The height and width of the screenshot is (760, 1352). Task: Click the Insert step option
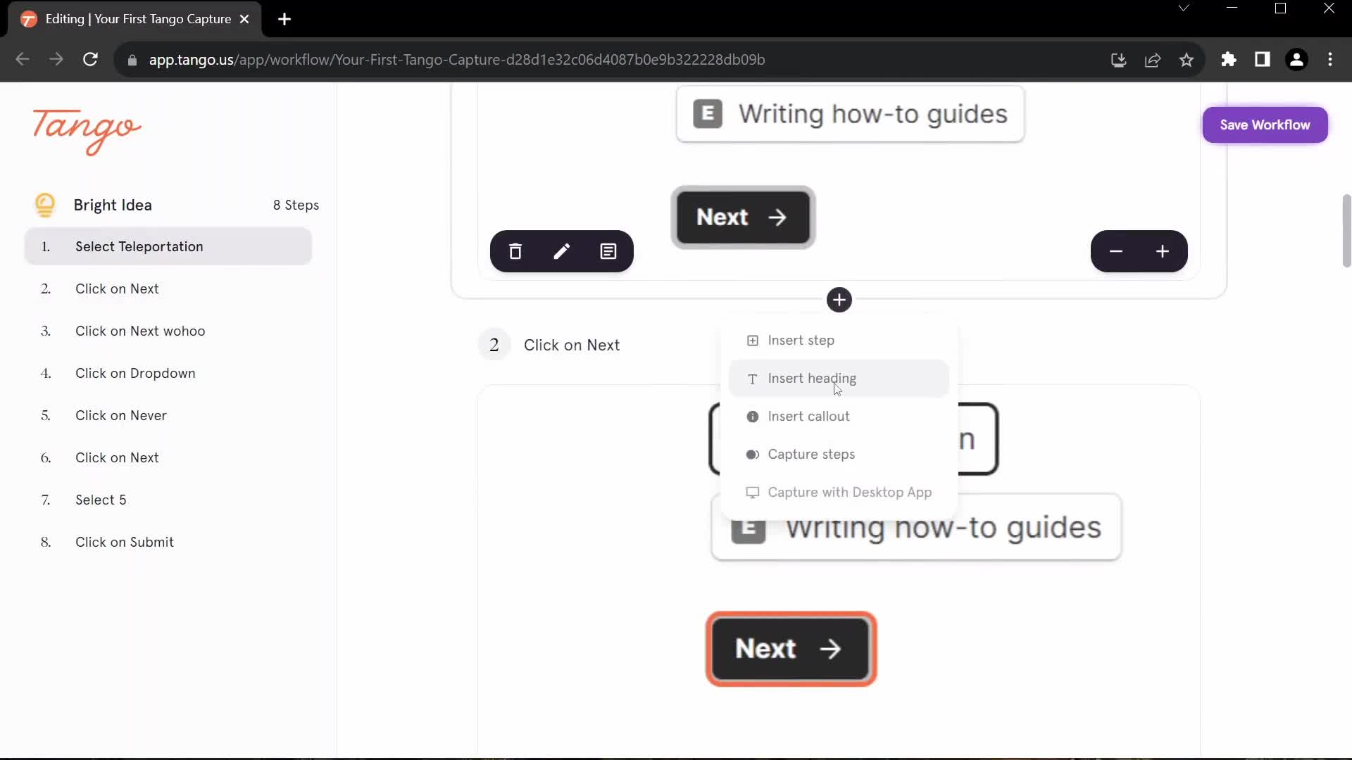801,340
